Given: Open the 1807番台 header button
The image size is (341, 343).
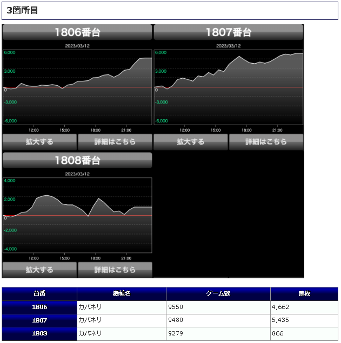Looking at the screenshot, I should click(229, 32).
